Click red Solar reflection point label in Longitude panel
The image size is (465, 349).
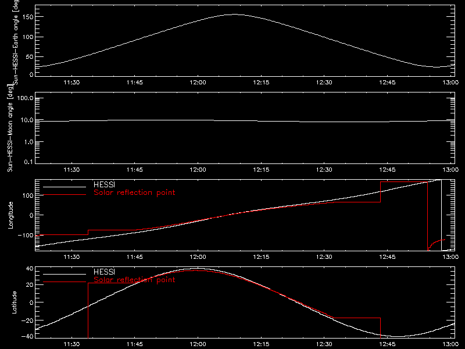pyautogui.click(x=134, y=193)
